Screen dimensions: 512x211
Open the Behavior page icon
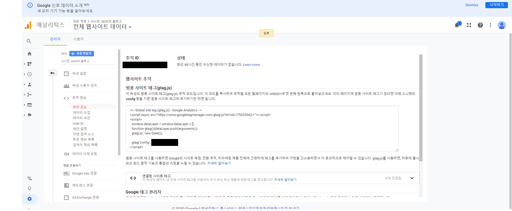click(29, 105)
